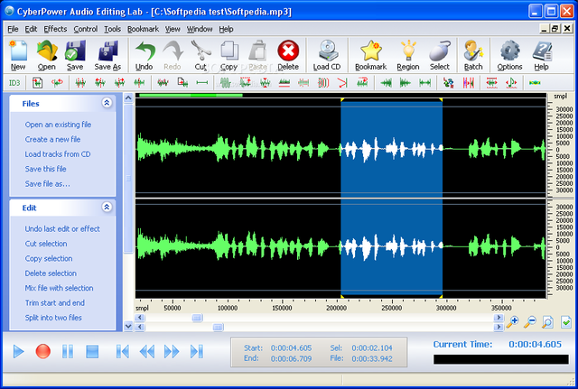
Task: Click the Fast Forward double-arrow button
Action: (172, 351)
